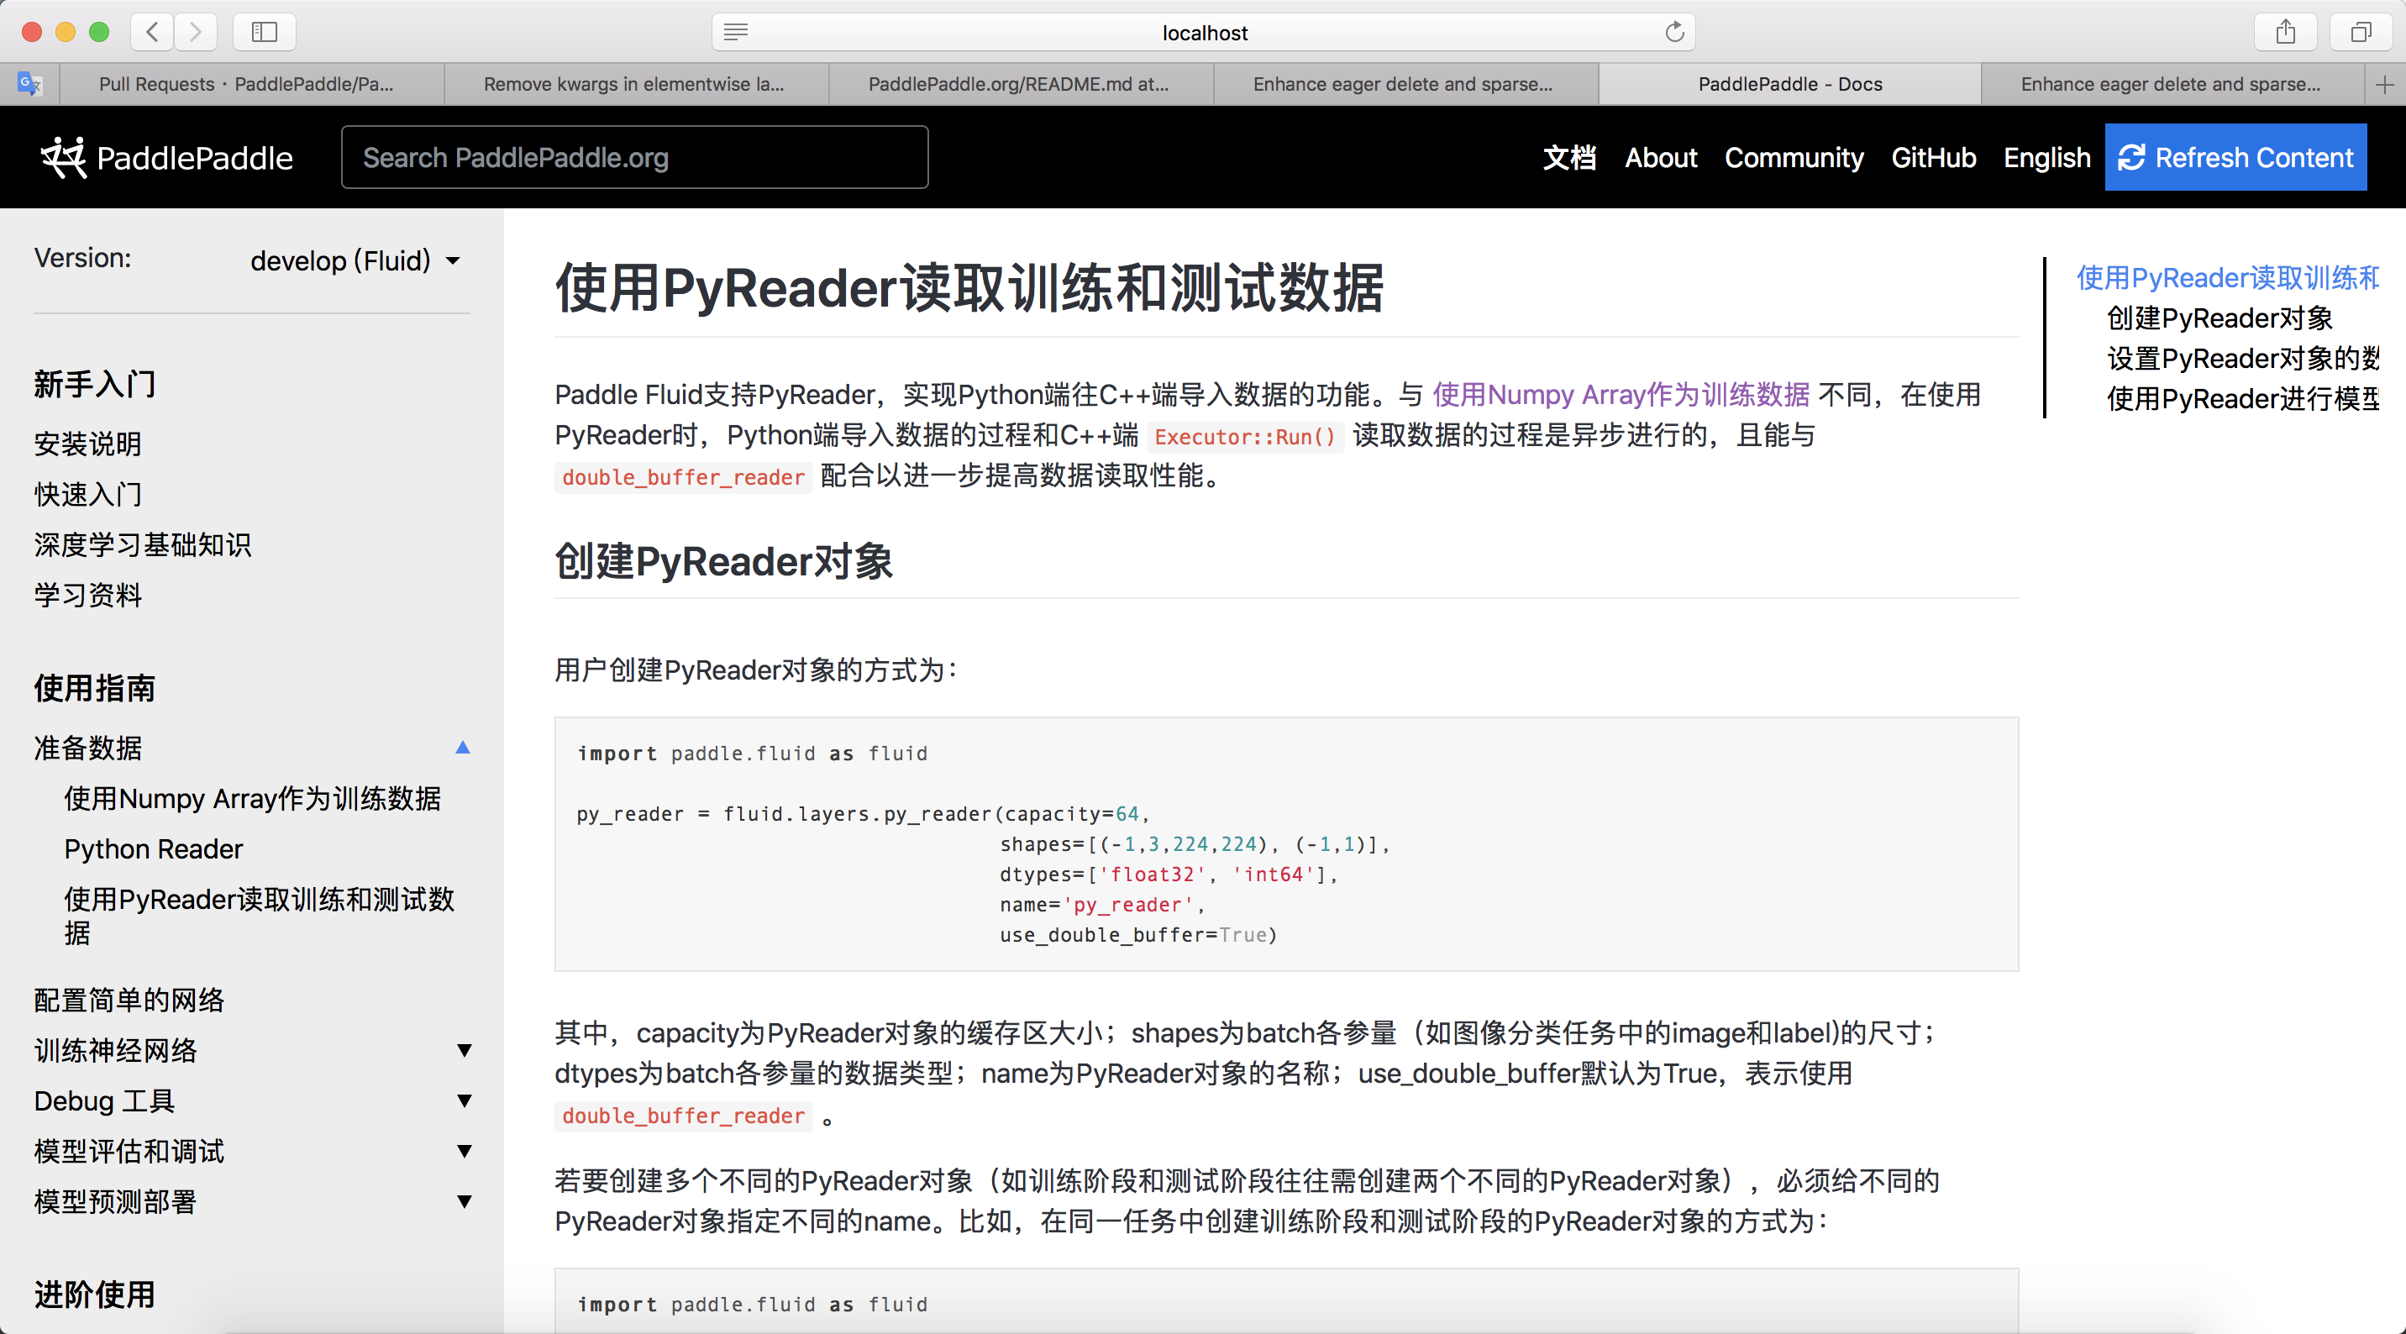The height and width of the screenshot is (1334, 2406).
Task: Jump to 创建PyReader对象 in page outline
Action: point(2220,318)
